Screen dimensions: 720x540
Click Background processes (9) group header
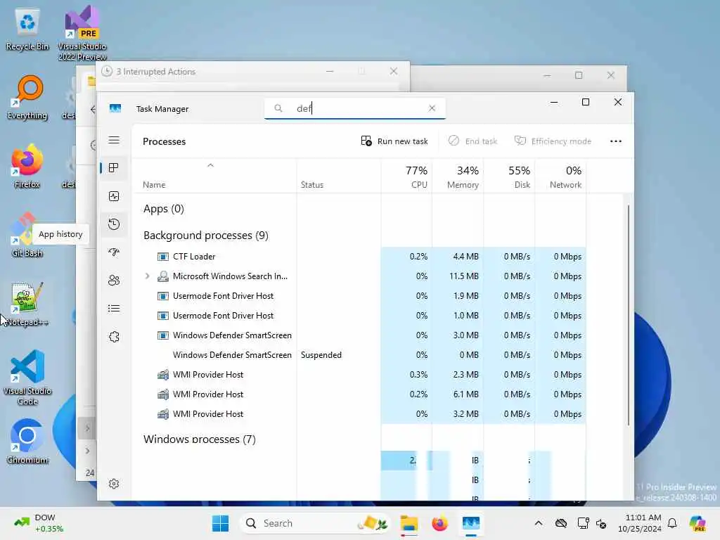tap(206, 236)
